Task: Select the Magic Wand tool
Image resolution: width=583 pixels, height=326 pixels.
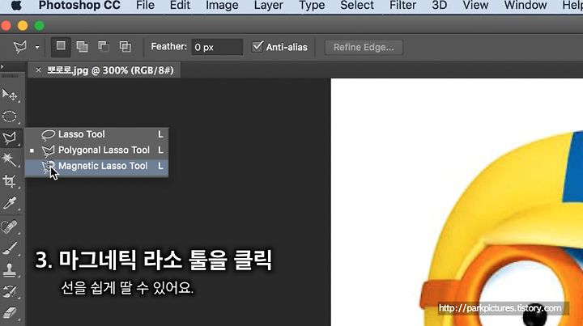Action: tap(10, 159)
